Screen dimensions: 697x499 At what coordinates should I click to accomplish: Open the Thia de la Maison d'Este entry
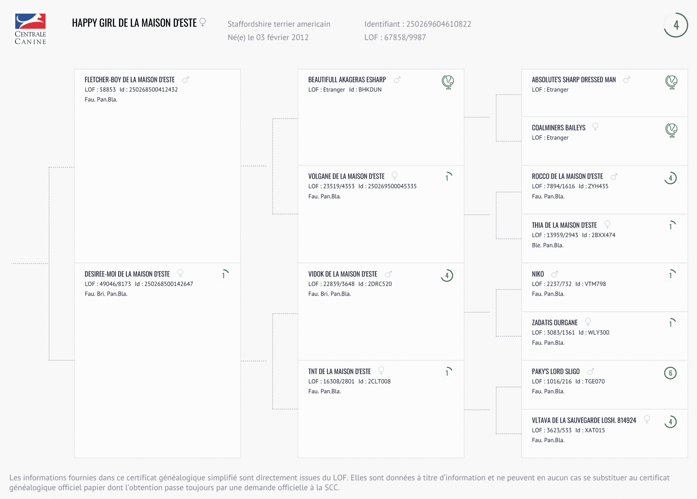pos(564,225)
